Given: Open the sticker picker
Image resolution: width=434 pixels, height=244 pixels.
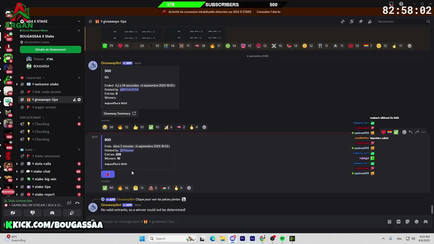Looking at the screenshot, I should [x=408, y=222].
